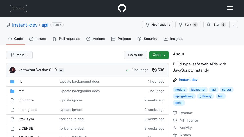Click the GitHub Octocat logo

pyautogui.click(x=122, y=8)
